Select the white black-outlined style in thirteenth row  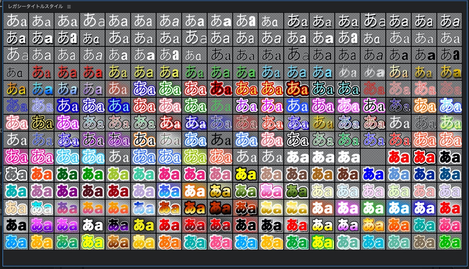(x=93, y=224)
